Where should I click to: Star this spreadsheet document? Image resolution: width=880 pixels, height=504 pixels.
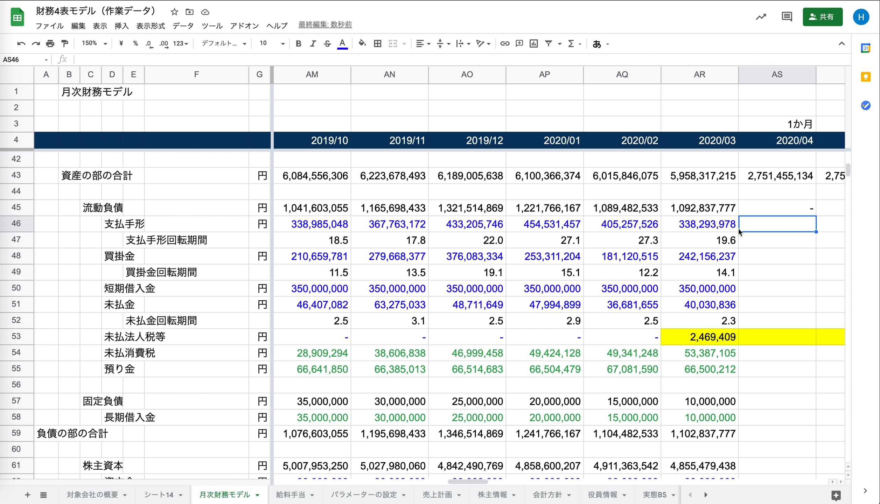[x=174, y=12]
